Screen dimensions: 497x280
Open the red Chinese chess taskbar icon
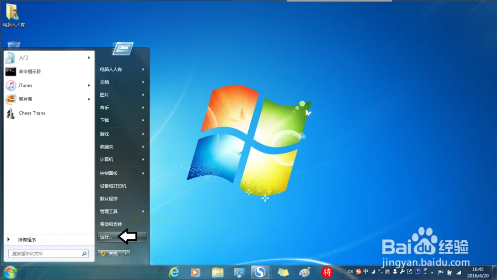(327, 272)
